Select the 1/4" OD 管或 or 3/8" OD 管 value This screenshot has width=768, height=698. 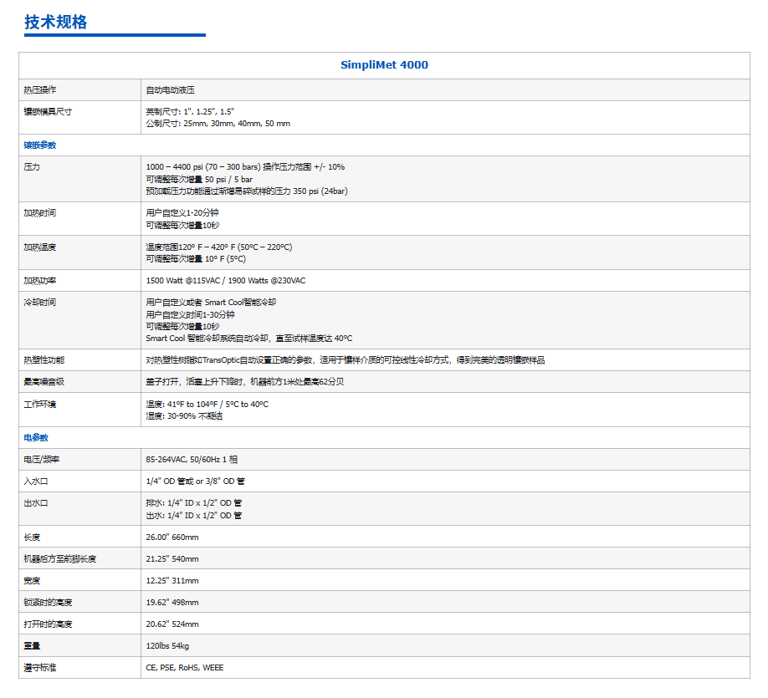coord(196,481)
